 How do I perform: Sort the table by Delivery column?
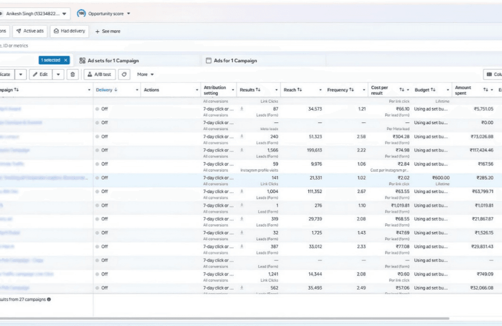point(106,90)
